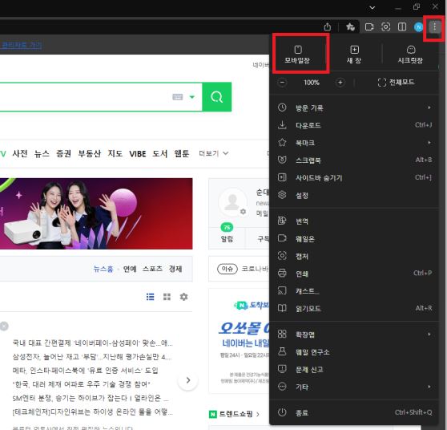
Task: Choose 읽기모드 reader mode item
Action: (354, 308)
